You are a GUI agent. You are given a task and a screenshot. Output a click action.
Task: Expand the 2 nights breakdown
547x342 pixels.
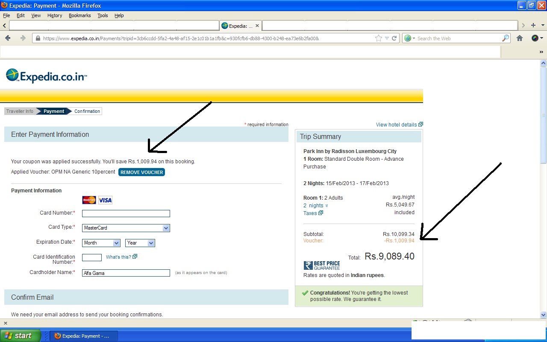tap(316, 206)
